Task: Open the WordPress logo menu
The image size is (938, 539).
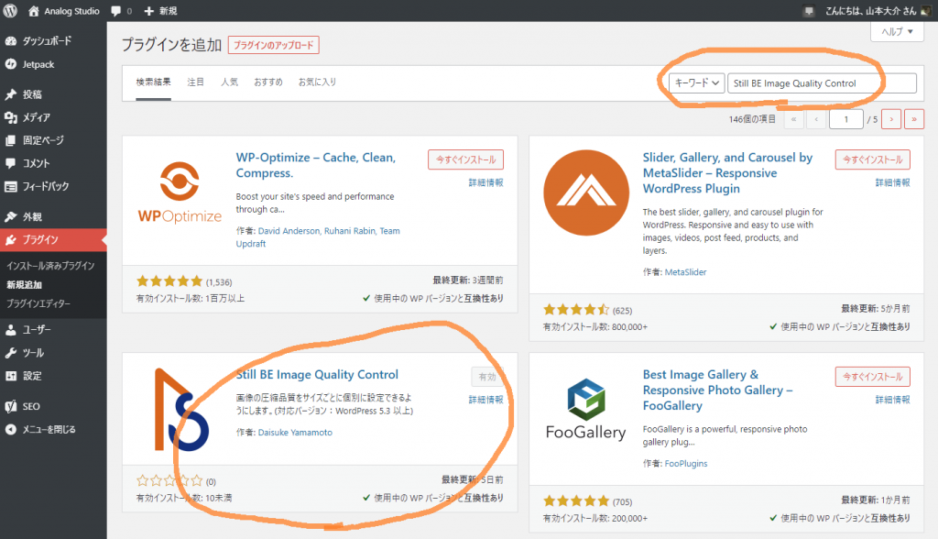Action: pos(10,11)
